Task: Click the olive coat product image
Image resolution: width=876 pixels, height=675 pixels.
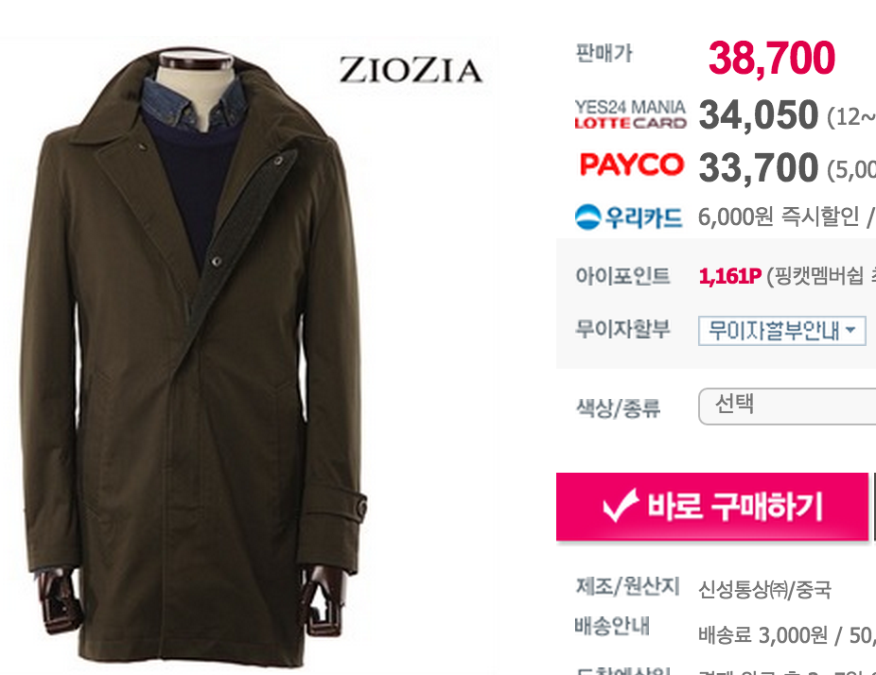Action: click(x=195, y=357)
